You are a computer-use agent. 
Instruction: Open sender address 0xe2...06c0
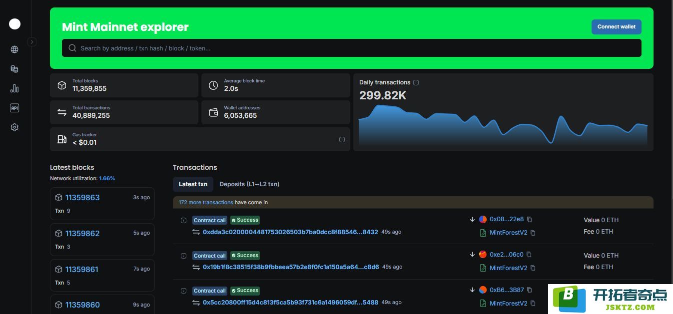click(x=507, y=255)
